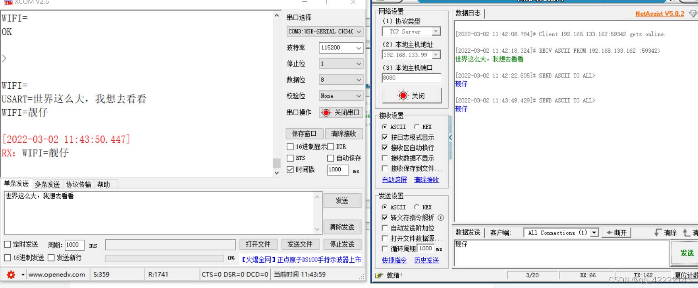This screenshot has height=288, width=698.
Task: Enable 接收数据不显示 checkbox
Action: pos(385,158)
